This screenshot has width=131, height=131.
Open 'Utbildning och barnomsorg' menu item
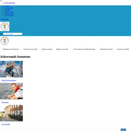10,49
